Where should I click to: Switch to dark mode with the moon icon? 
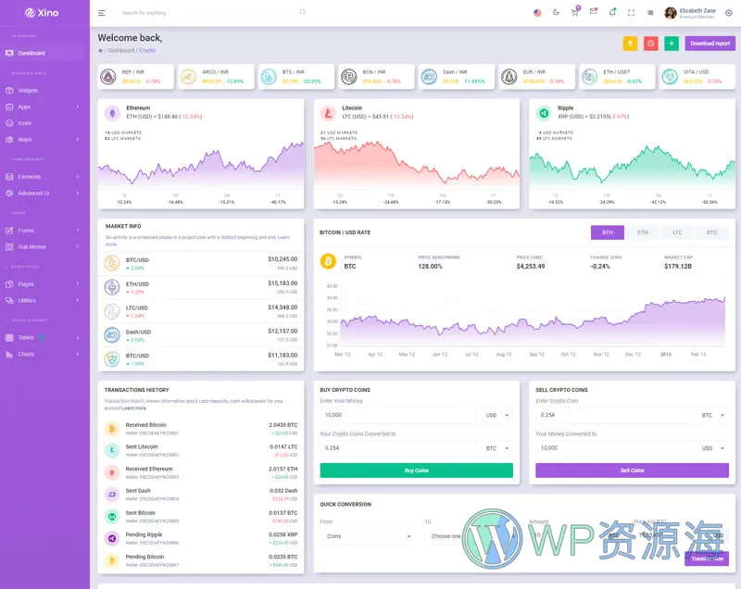[556, 13]
